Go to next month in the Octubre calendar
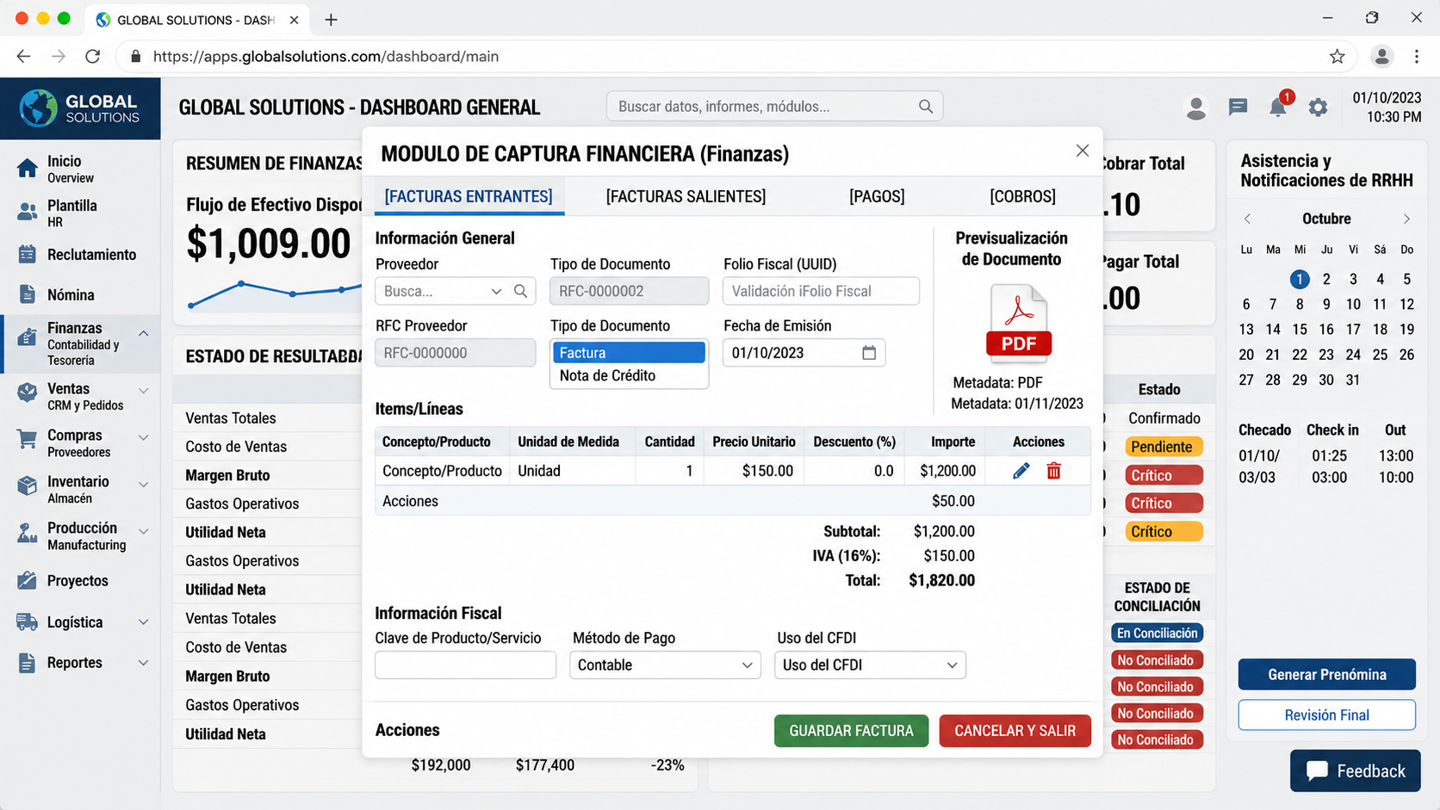Viewport: 1440px width, 810px height. point(1406,219)
